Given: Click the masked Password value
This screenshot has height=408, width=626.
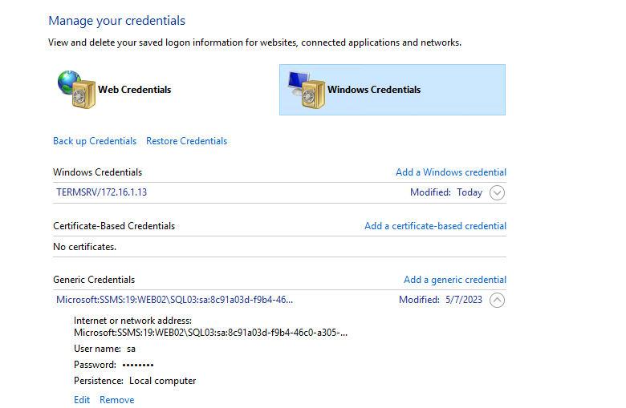Looking at the screenshot, I should pyautogui.click(x=138, y=365).
